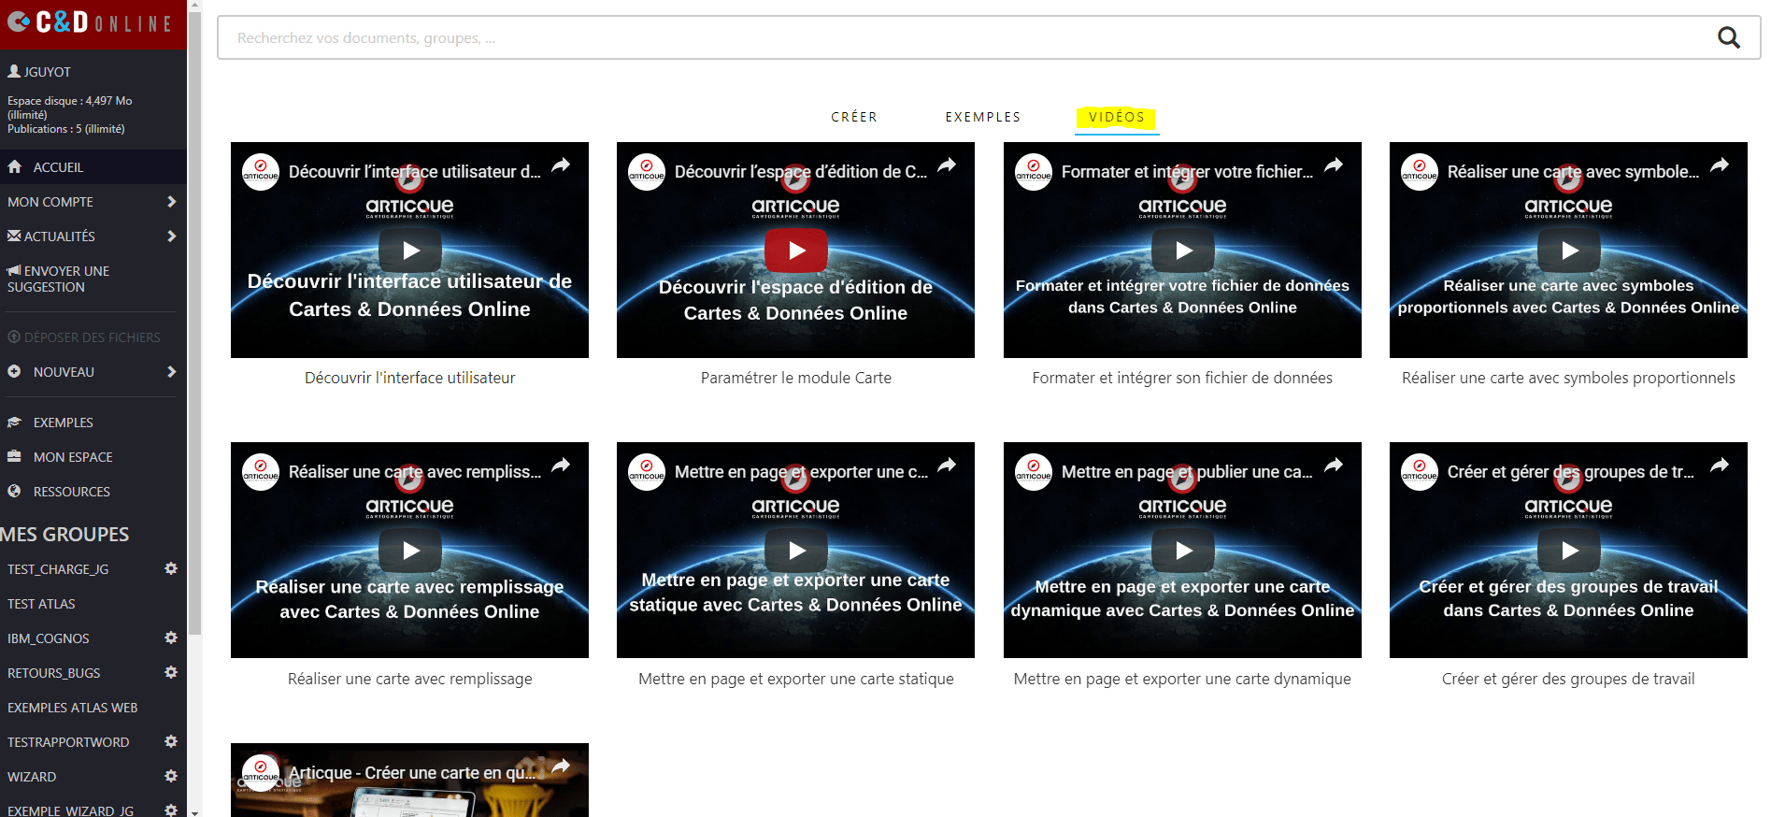Play the 'exporter une carte dynamique' video

1183,550
